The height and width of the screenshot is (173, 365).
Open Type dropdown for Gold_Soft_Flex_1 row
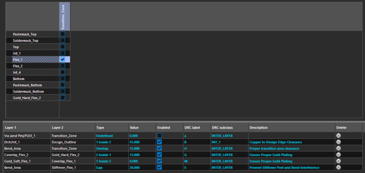[x=112, y=161]
